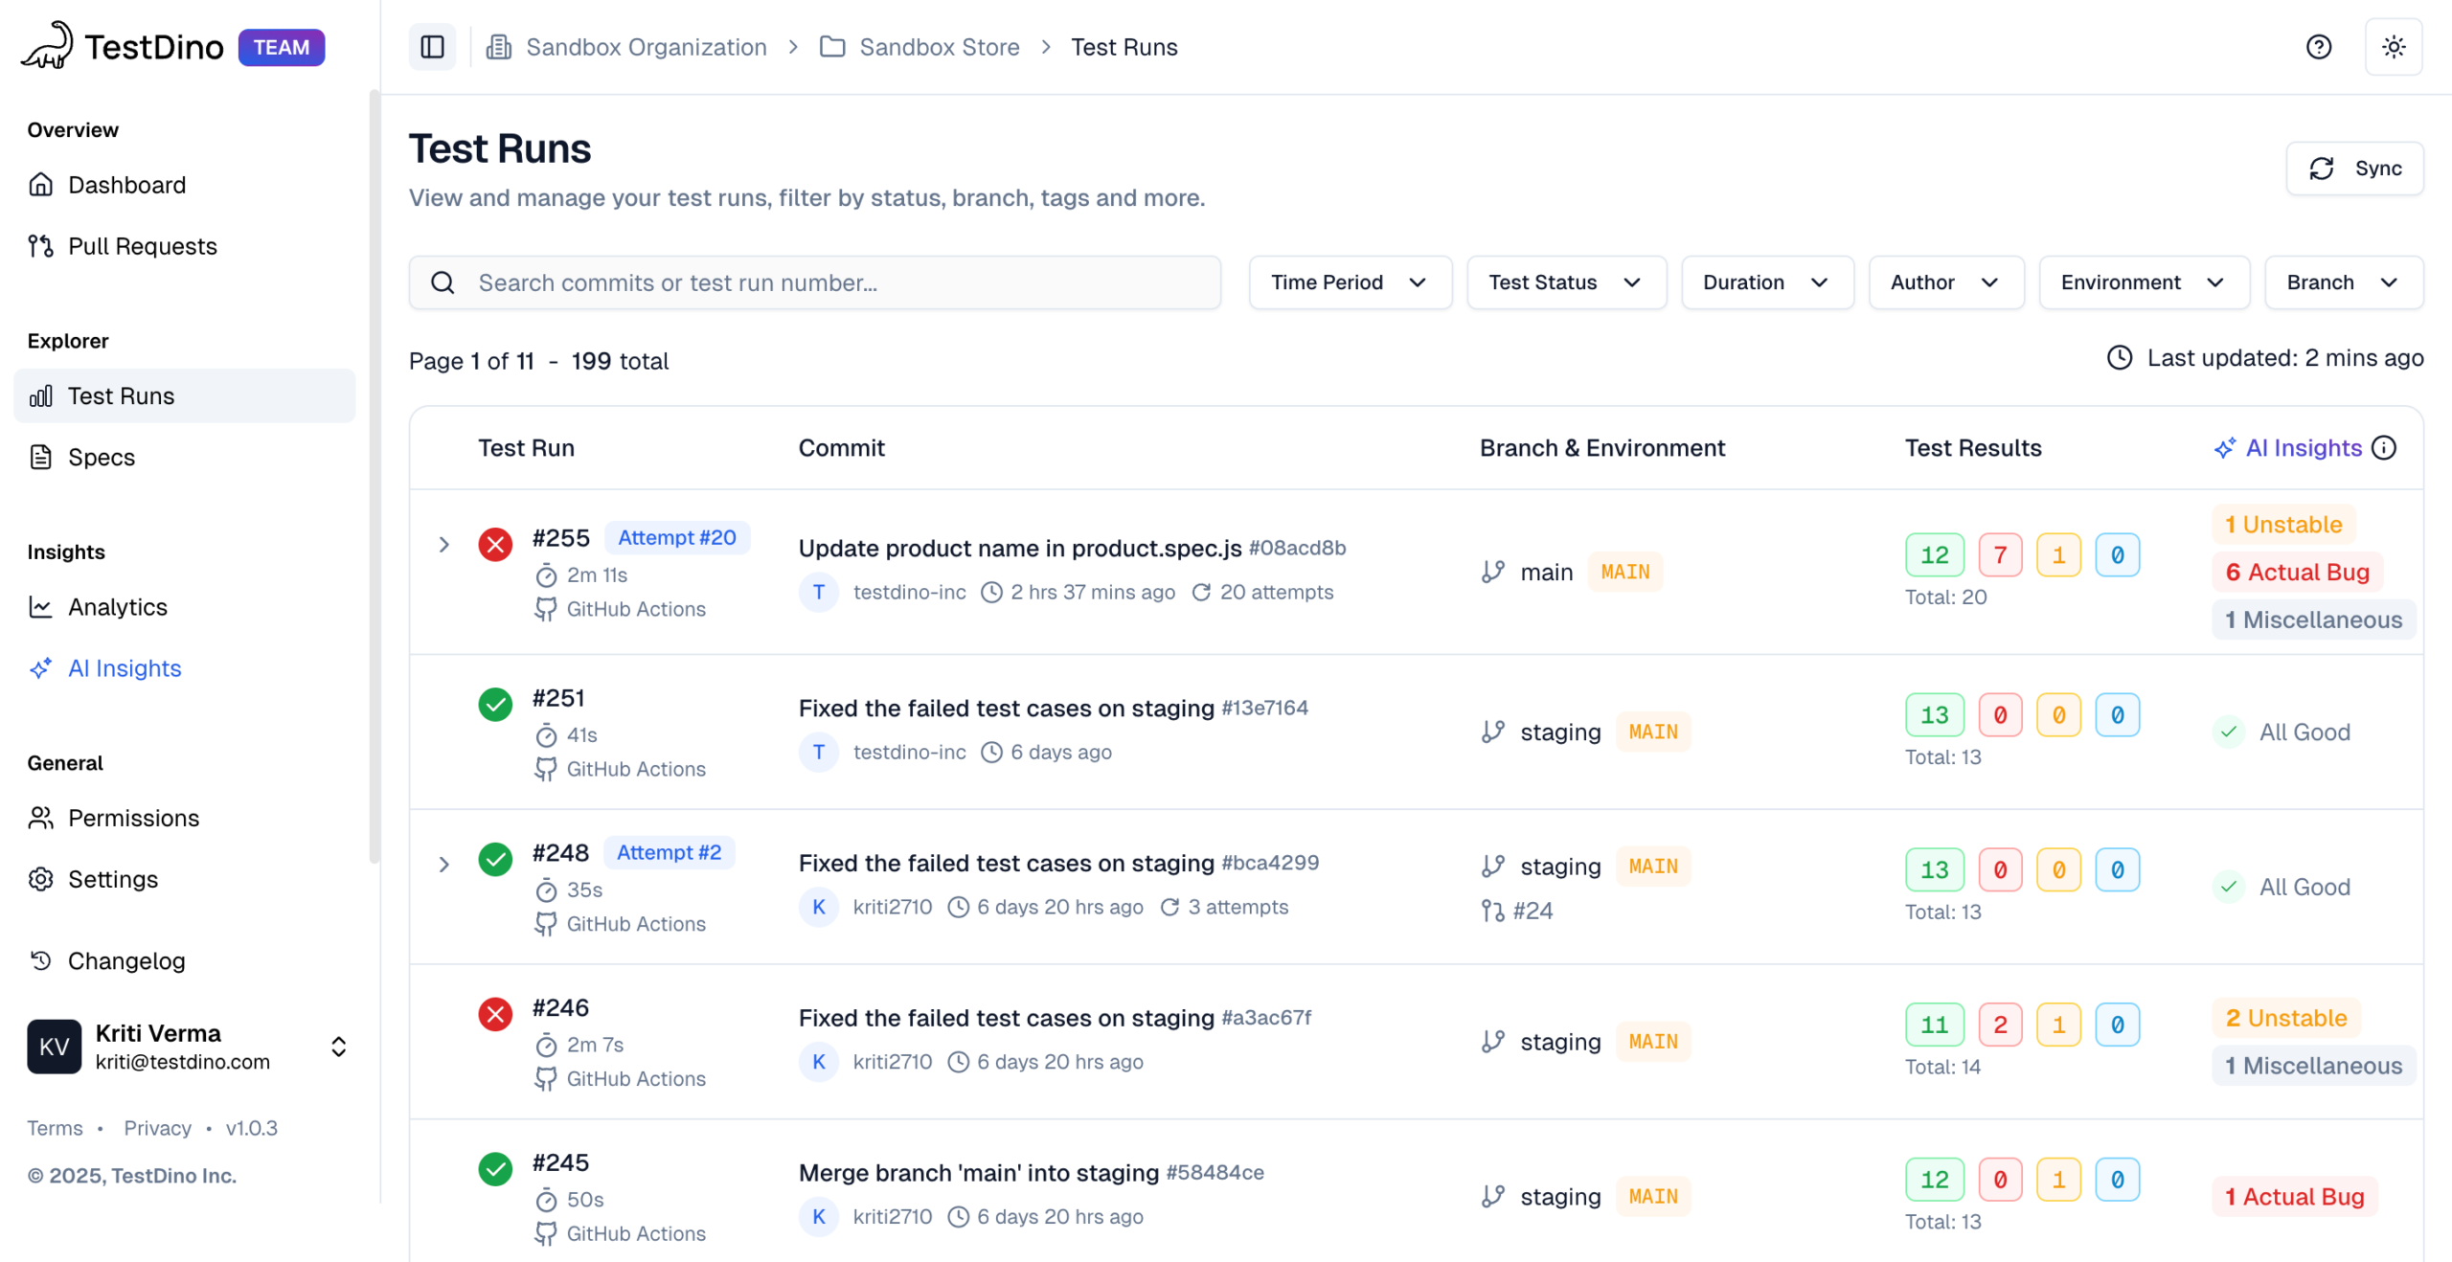Click the pull request #24 icon

tap(1492, 911)
